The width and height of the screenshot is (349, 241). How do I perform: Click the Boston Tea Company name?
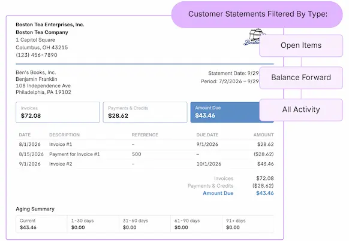[x=42, y=32]
